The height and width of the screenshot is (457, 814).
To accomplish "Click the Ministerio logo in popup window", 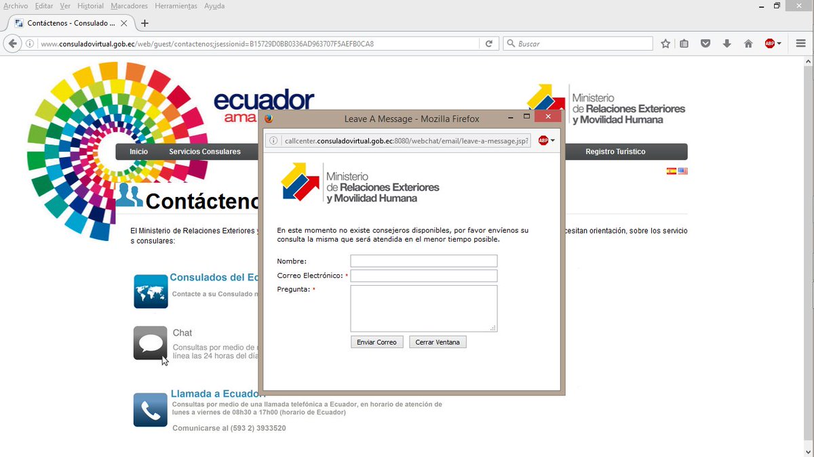I will click(360, 183).
